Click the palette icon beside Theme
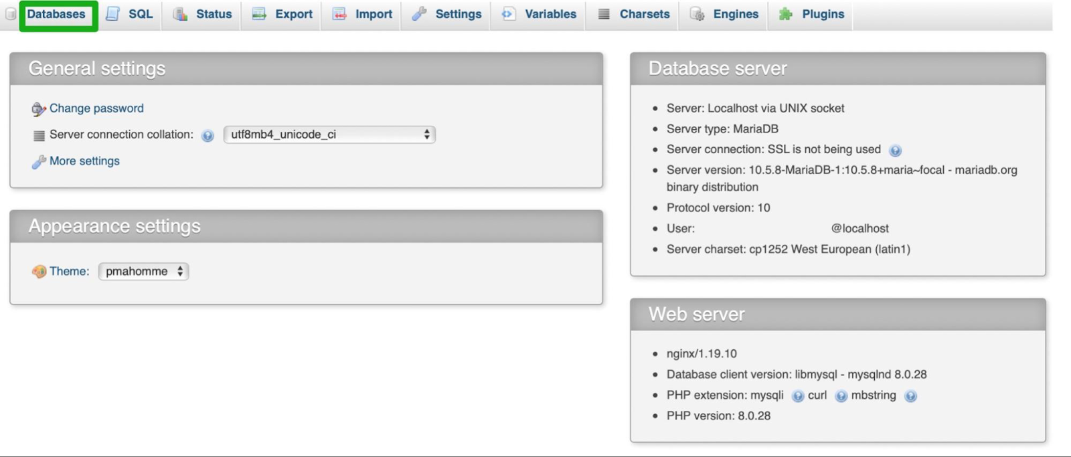This screenshot has height=457, width=1071. (39, 272)
